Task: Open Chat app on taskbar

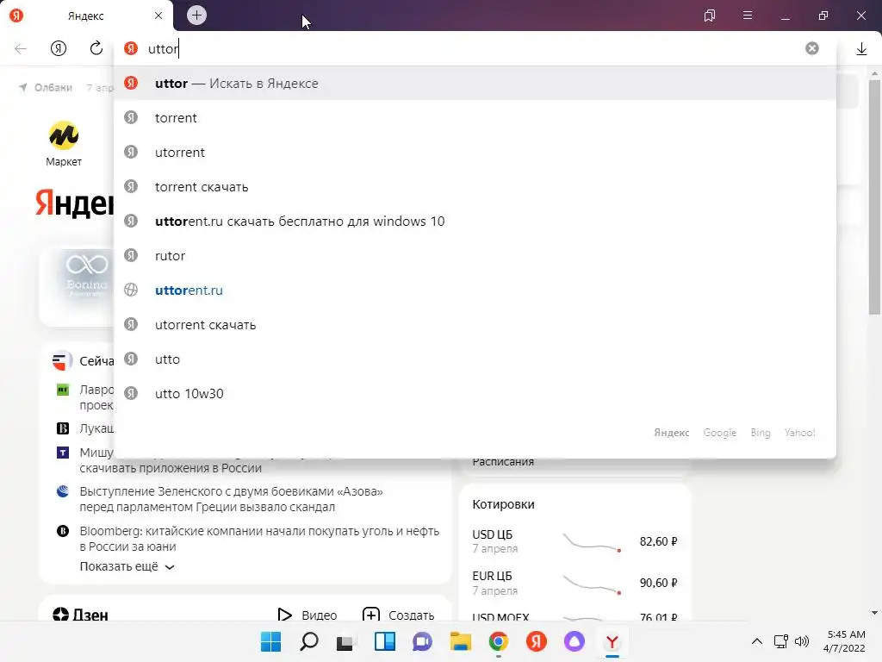Action: click(422, 641)
